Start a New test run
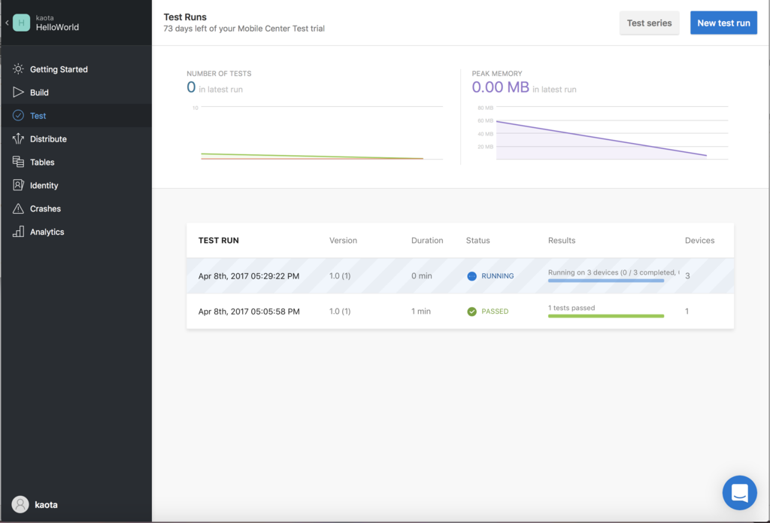 pyautogui.click(x=723, y=23)
